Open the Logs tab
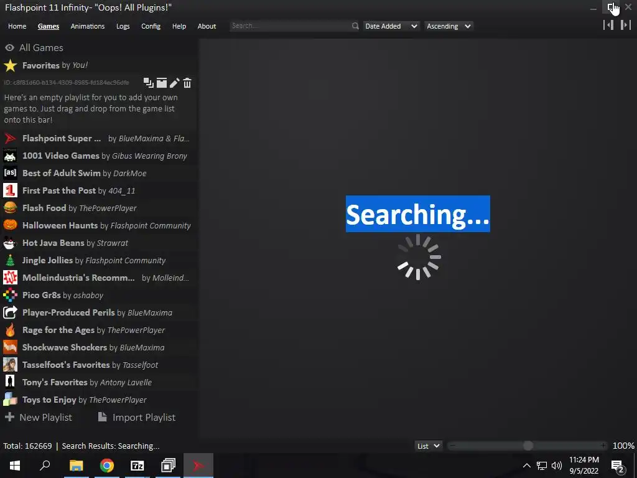Screen dimensions: 637x478 click(123, 26)
